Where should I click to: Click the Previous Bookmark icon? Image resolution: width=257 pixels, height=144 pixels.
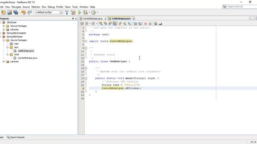pyautogui.click(x=120, y=24)
